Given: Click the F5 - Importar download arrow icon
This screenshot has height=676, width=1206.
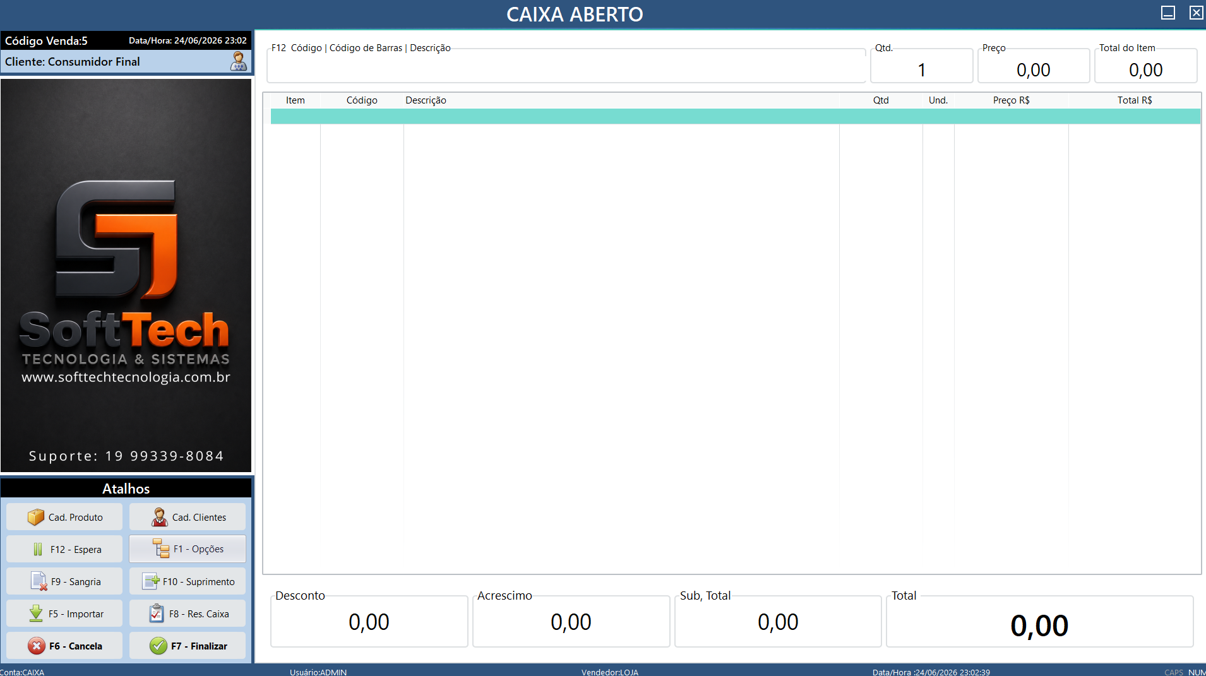Looking at the screenshot, I should [36, 614].
